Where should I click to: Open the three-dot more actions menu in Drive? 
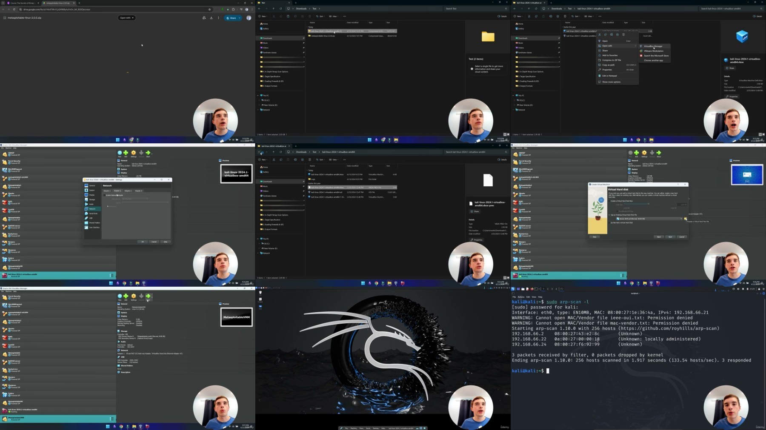pos(218,18)
